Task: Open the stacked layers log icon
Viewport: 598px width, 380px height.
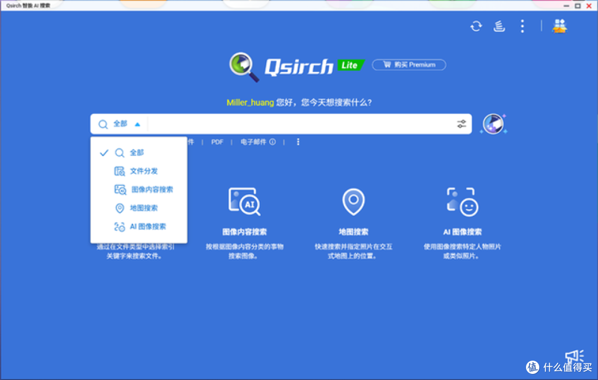Action: tap(499, 27)
